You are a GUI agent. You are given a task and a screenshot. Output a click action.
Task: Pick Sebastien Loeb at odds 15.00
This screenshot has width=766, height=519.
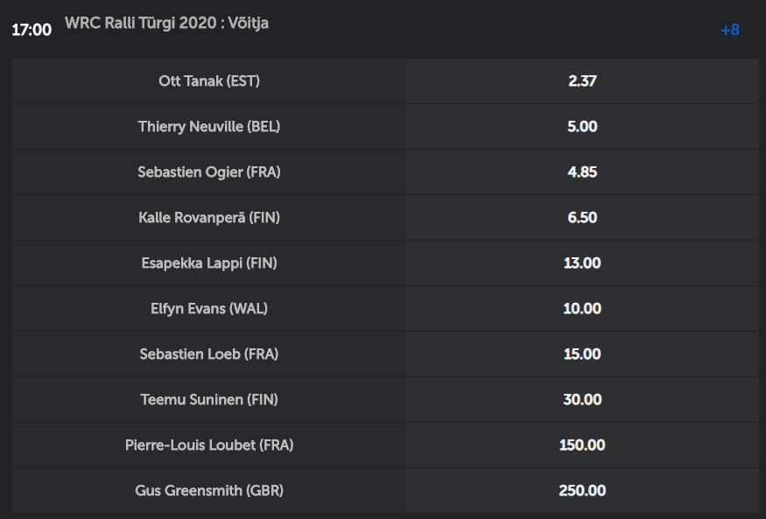point(582,354)
